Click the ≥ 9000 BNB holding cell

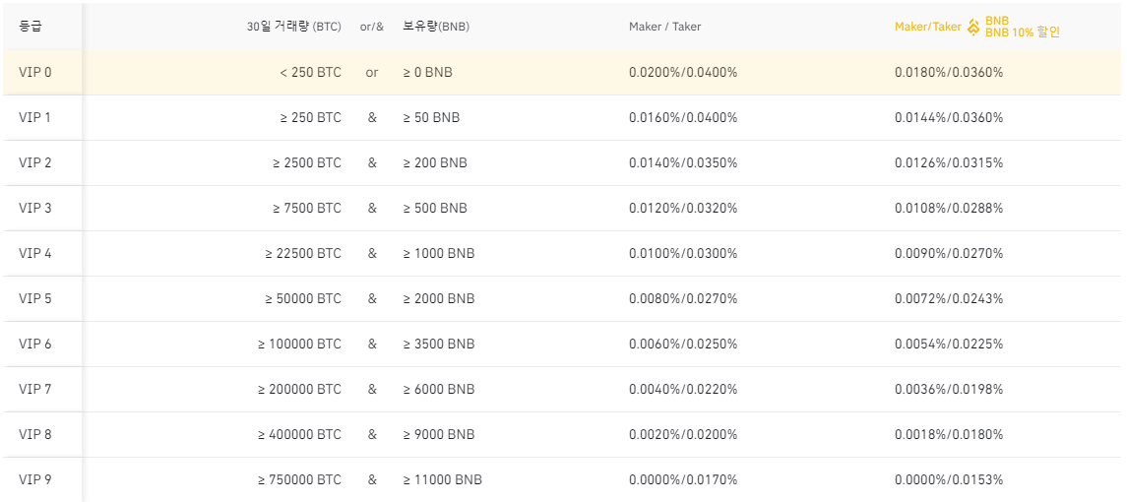point(438,434)
